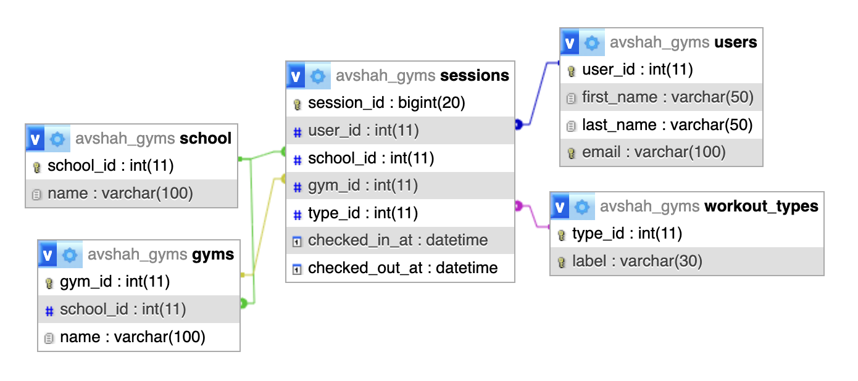Click the blue relation endpoint at sessions user_id
This screenshot has height=381, width=858.
coord(519,125)
